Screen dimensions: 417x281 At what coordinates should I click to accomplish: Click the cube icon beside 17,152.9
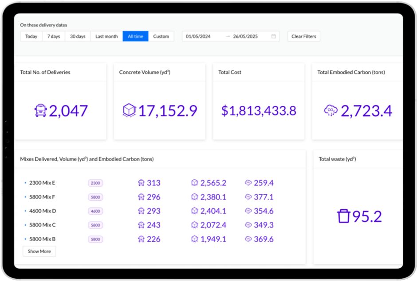click(x=129, y=110)
